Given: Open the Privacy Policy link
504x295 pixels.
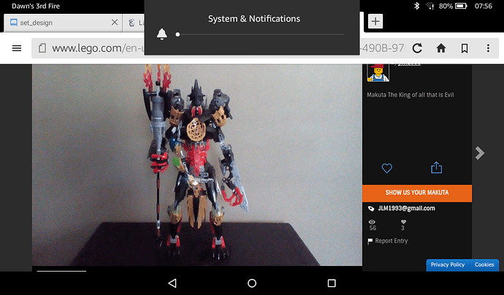Looking at the screenshot, I should pyautogui.click(x=448, y=264).
